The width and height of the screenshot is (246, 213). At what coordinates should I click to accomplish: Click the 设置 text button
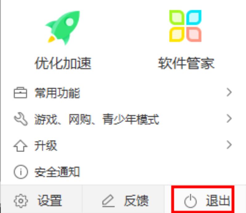pyautogui.click(x=50, y=201)
